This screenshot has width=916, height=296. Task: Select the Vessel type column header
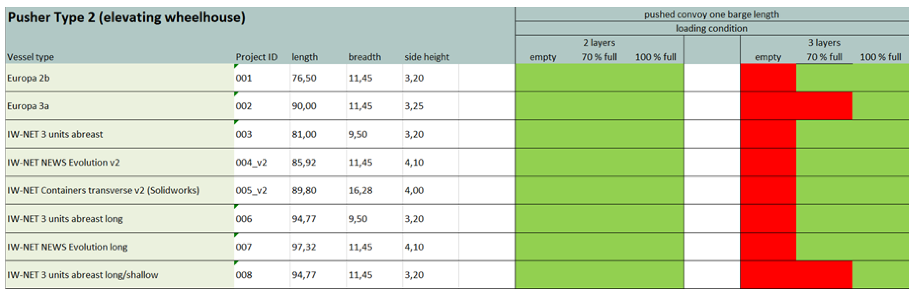tap(31, 57)
